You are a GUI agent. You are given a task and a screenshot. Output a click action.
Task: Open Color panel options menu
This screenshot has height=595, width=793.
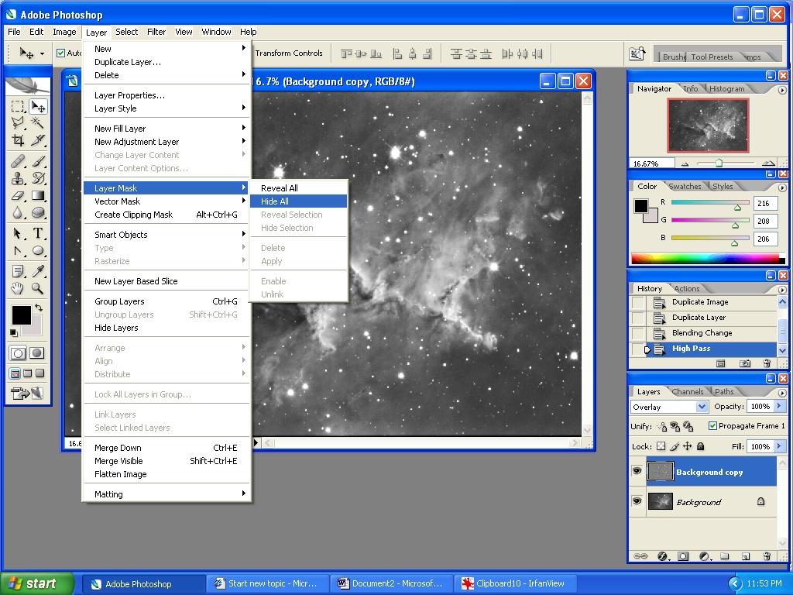click(x=782, y=187)
